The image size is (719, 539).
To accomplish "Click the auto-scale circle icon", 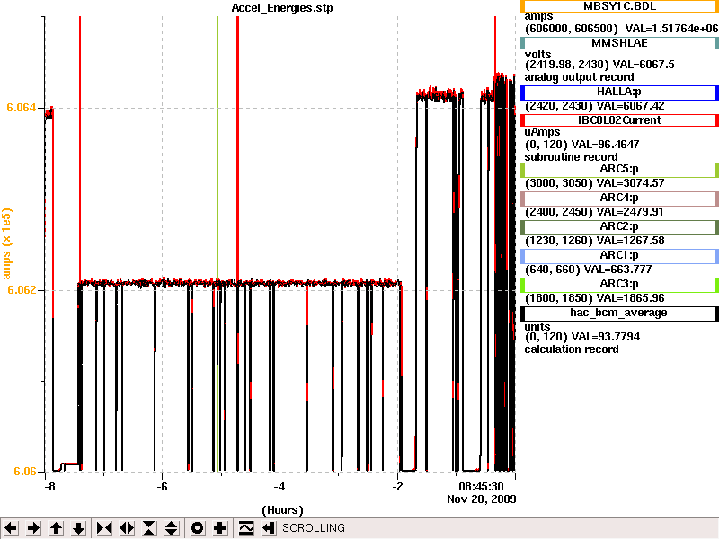I will click(x=197, y=528).
